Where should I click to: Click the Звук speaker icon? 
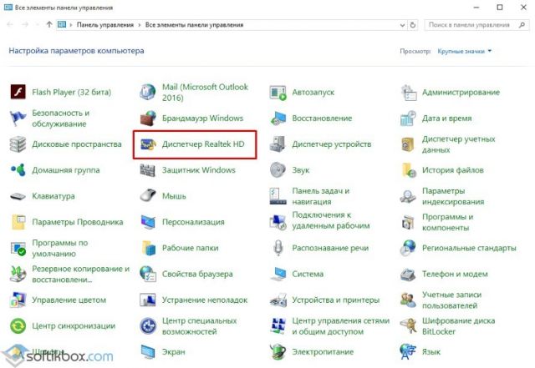click(x=278, y=170)
